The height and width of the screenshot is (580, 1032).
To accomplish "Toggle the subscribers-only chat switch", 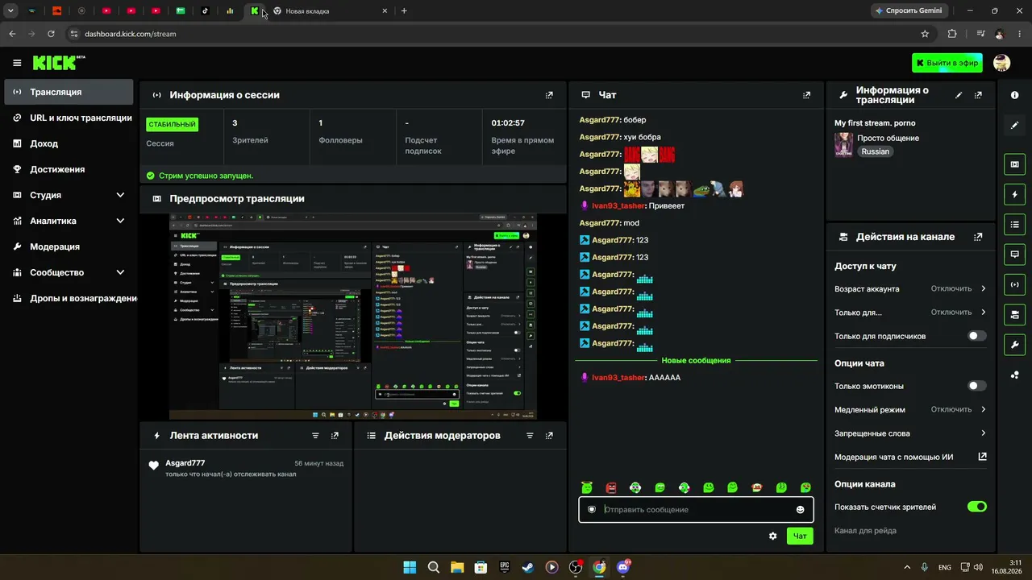I will point(976,336).
